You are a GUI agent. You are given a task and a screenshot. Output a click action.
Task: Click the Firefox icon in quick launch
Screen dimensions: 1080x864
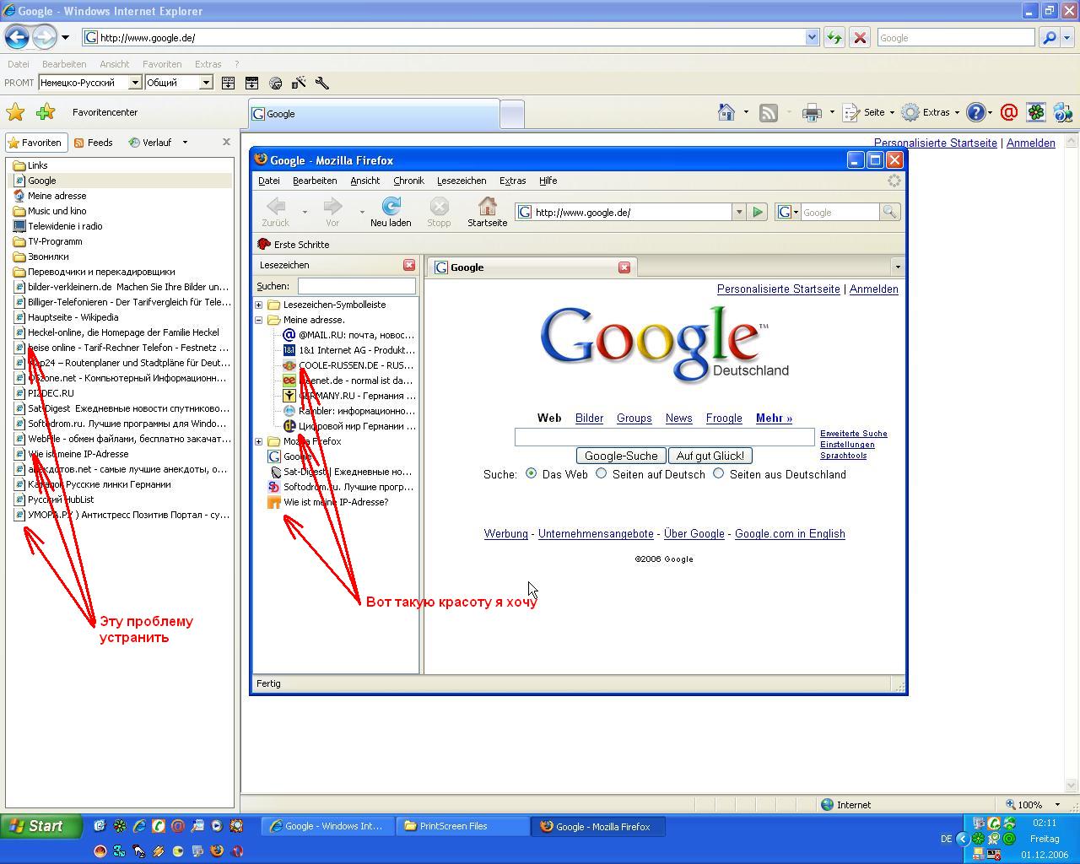point(217,850)
